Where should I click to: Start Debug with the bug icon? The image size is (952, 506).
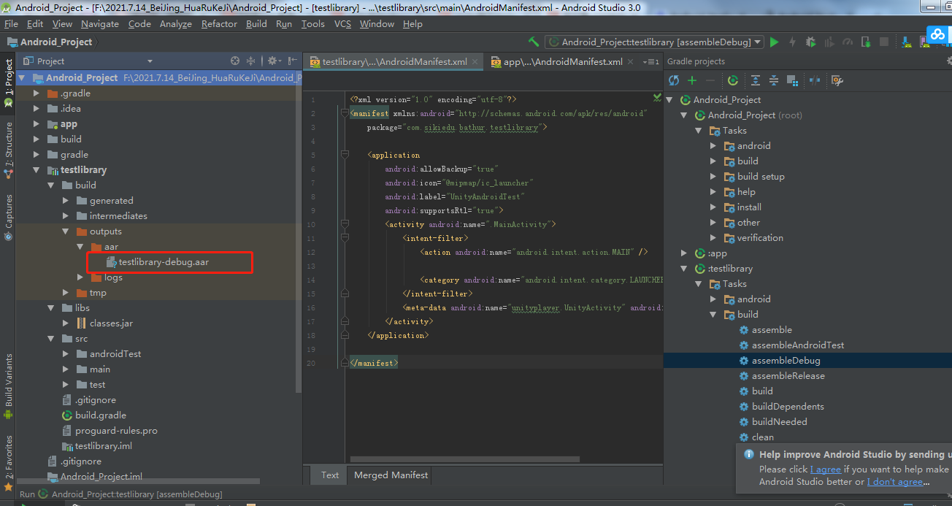pos(810,42)
